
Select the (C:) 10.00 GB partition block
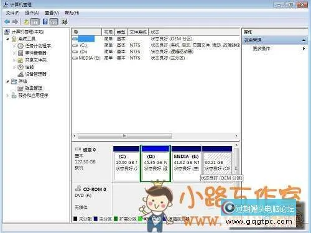click(x=127, y=163)
